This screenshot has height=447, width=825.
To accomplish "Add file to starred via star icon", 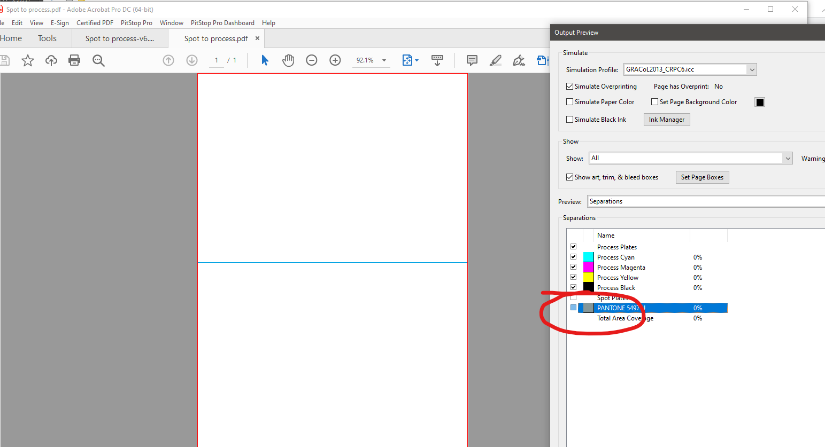I will 28,60.
